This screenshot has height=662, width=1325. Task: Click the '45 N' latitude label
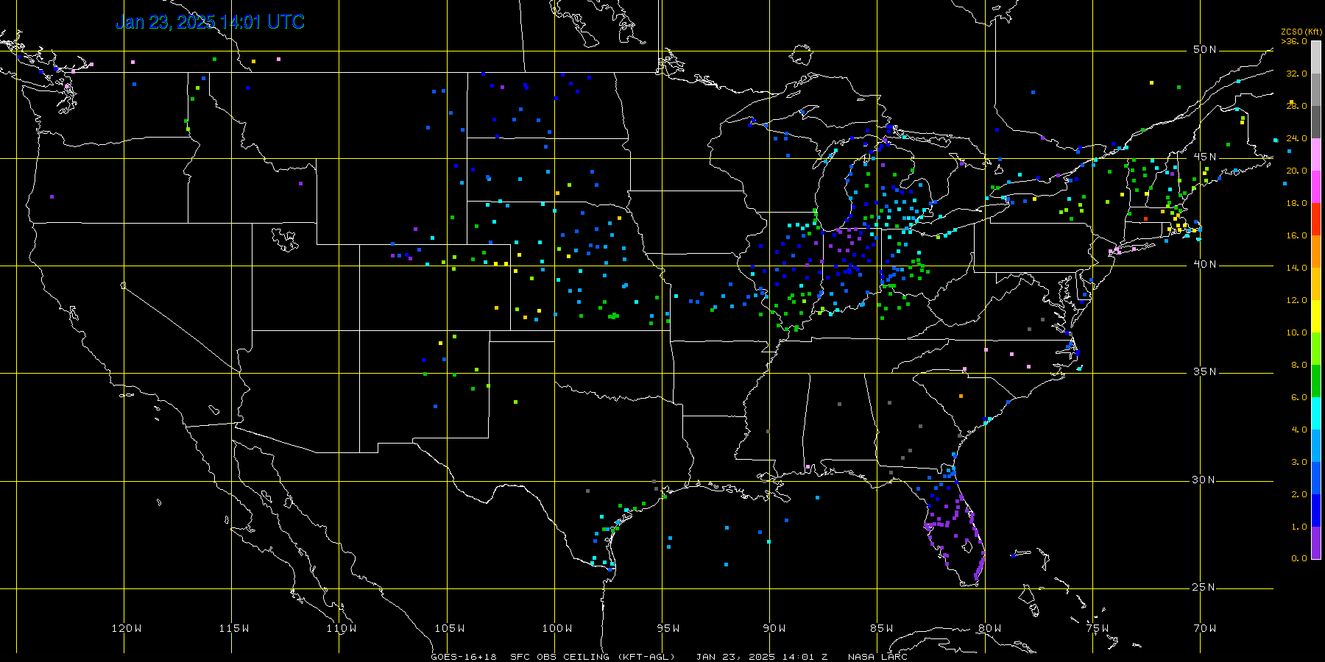pyautogui.click(x=1204, y=157)
